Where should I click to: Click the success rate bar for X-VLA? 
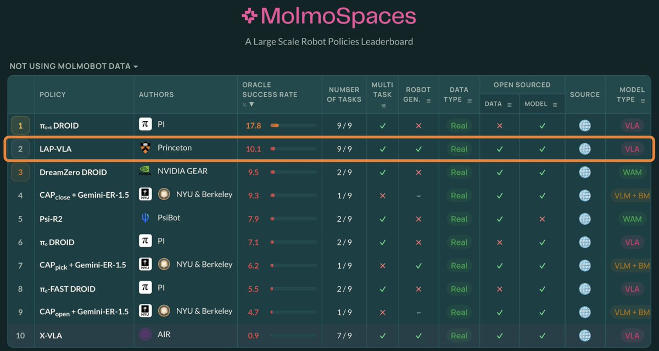point(293,336)
